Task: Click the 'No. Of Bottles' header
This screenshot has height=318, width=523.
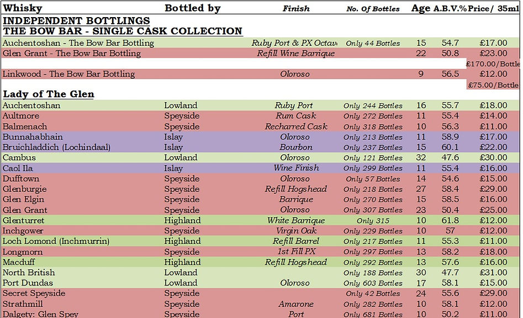Action: tap(373, 9)
